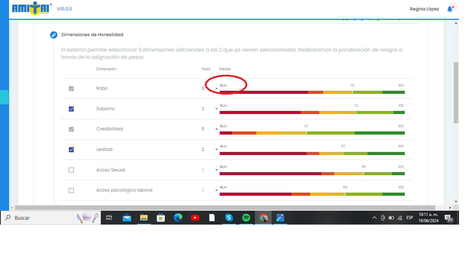Enable the Acoso Sexual checkbox
The width and height of the screenshot is (475, 267).
(x=71, y=170)
